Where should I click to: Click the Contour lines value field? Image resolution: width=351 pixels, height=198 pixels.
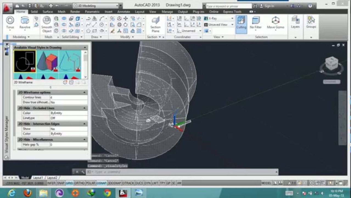[69, 97]
